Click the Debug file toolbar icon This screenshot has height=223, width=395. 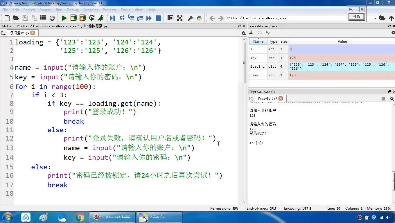(x=112, y=18)
